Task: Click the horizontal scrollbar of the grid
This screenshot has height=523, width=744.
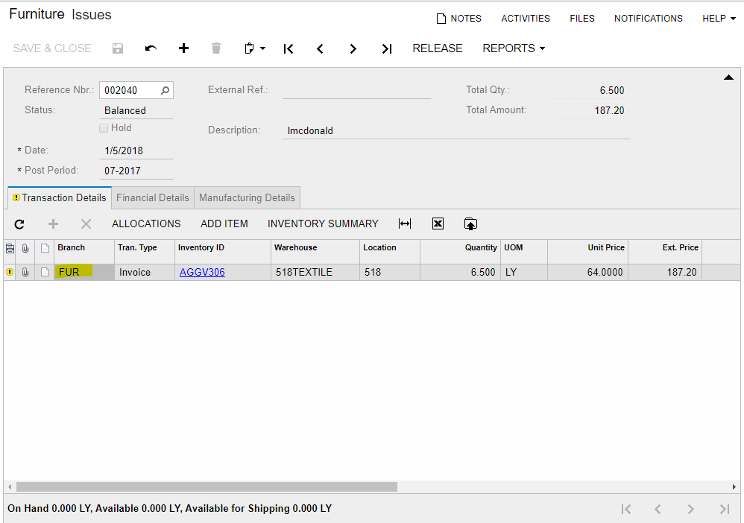Action: (x=207, y=486)
